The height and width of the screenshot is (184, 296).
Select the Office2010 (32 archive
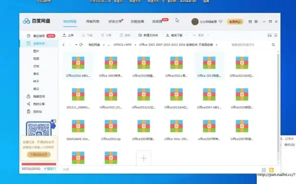(x=111, y=98)
